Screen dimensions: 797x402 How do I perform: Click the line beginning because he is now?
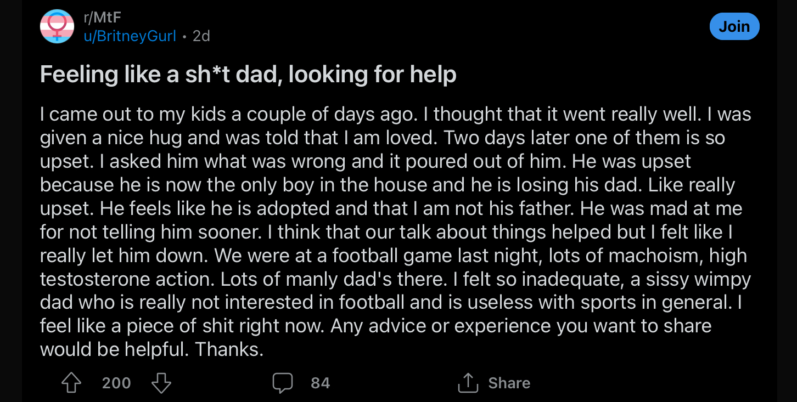pyautogui.click(x=388, y=185)
